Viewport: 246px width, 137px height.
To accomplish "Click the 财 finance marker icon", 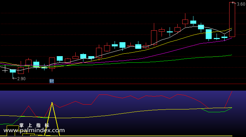I will click(x=52, y=81).
